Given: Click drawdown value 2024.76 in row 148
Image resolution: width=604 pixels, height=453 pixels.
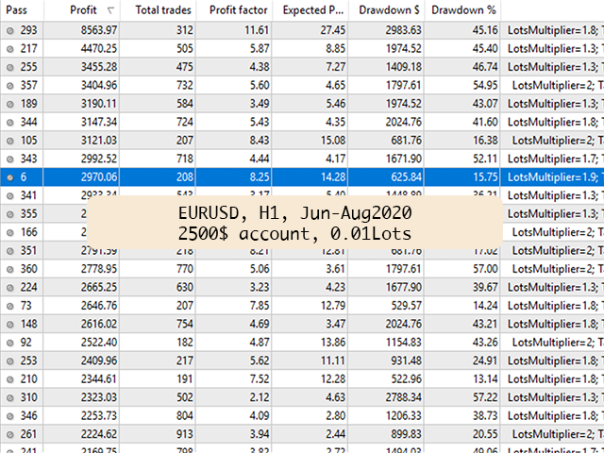Looking at the screenshot, I should (x=404, y=324).
